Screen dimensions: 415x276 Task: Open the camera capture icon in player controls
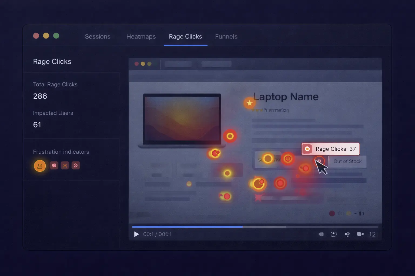[360, 234]
